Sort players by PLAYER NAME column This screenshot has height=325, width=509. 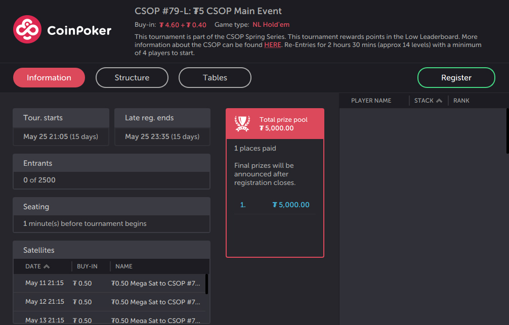click(371, 101)
